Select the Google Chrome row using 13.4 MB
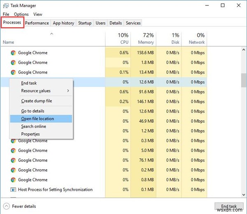The height and width of the screenshot is (214, 247). tap(104, 72)
